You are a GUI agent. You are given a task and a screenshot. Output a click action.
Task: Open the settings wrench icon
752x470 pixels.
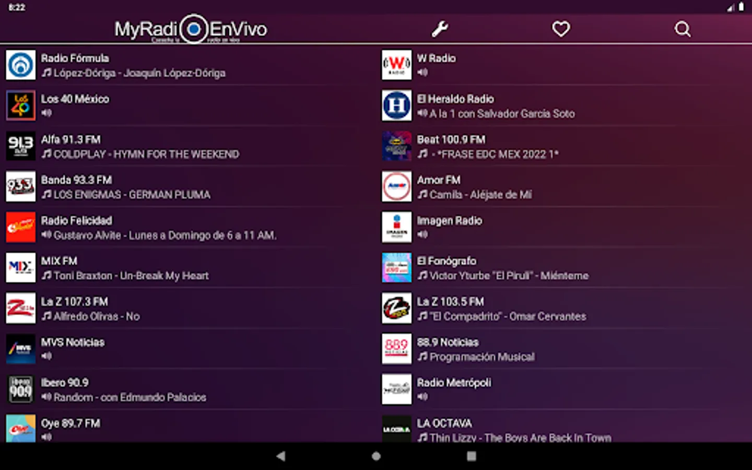click(x=440, y=29)
